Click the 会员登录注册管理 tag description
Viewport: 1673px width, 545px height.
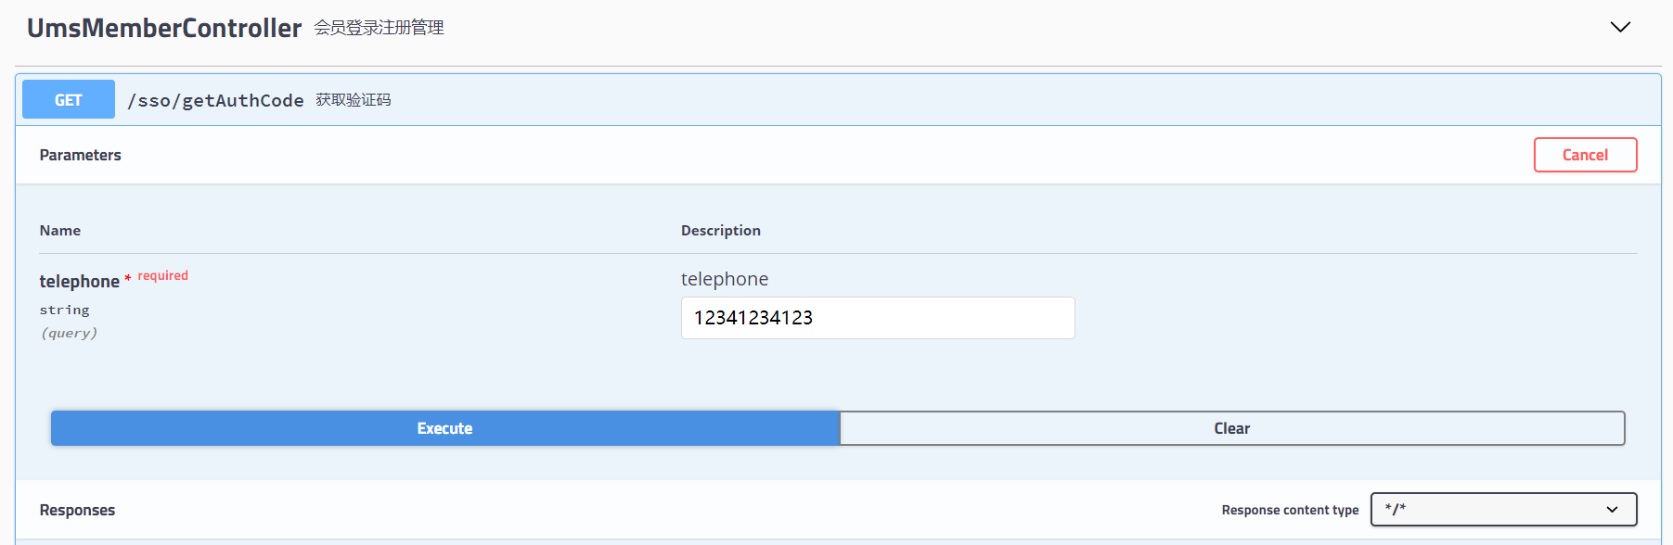(379, 28)
